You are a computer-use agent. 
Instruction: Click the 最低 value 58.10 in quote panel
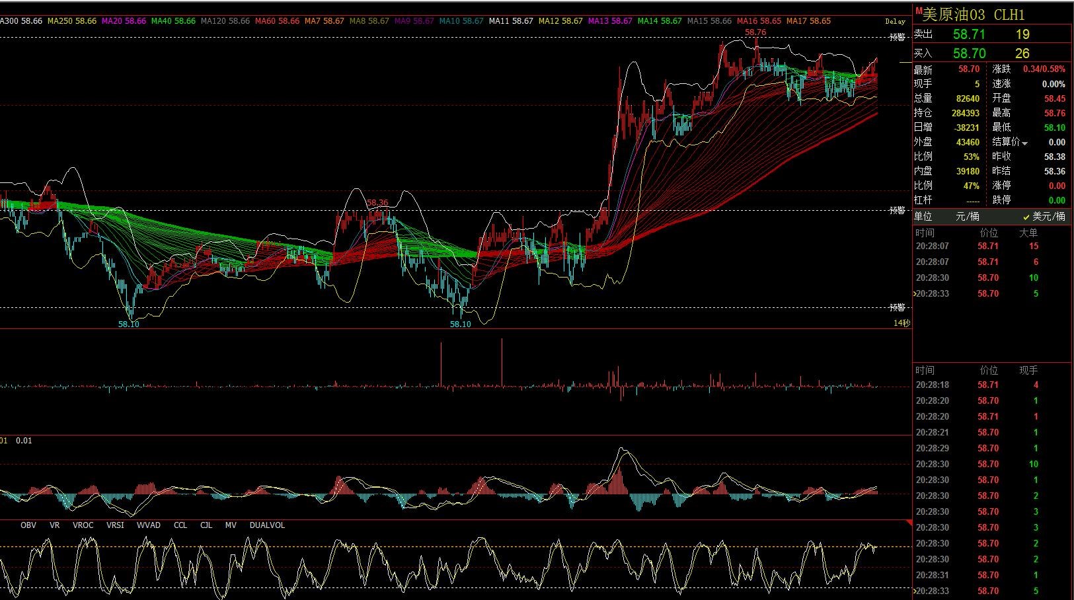point(1055,128)
